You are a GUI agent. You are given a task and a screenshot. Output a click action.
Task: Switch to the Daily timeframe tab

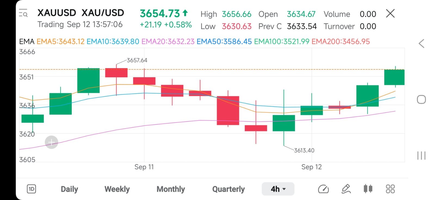69,189
